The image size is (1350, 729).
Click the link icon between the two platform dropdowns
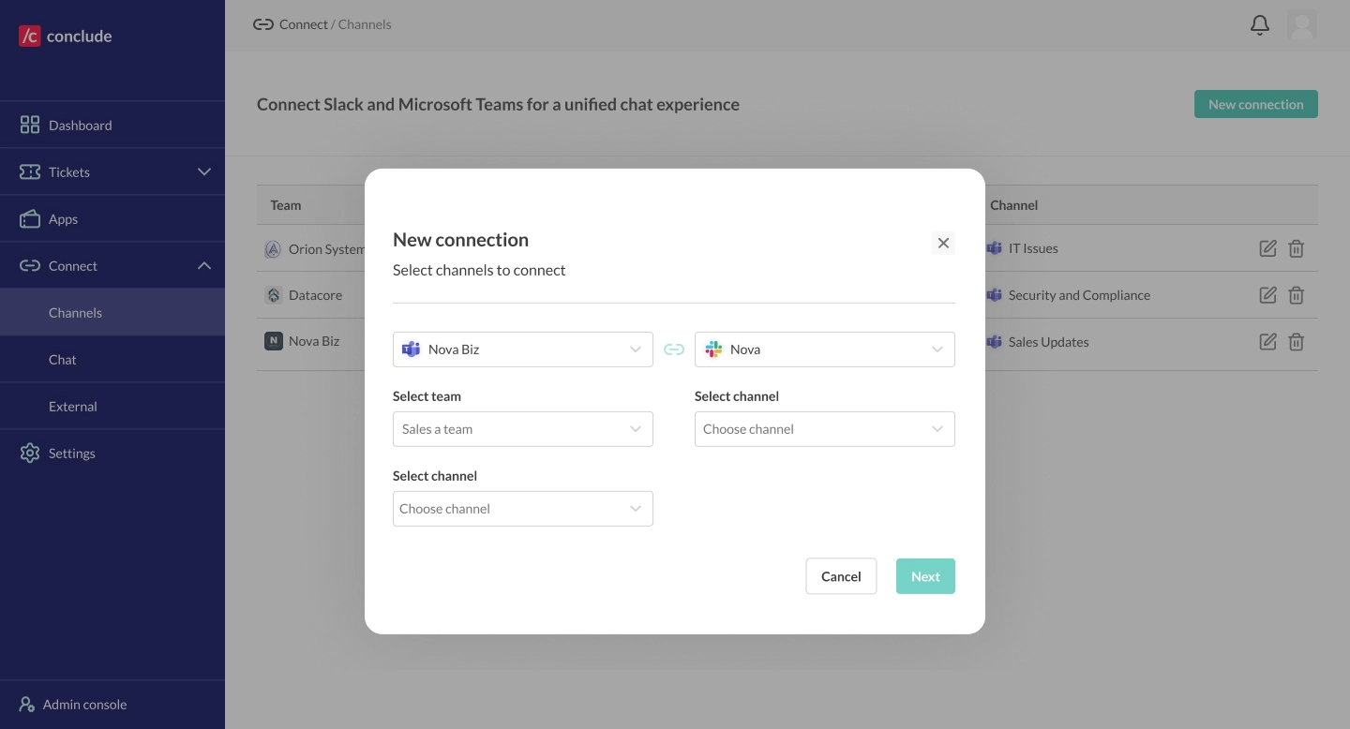tap(674, 349)
